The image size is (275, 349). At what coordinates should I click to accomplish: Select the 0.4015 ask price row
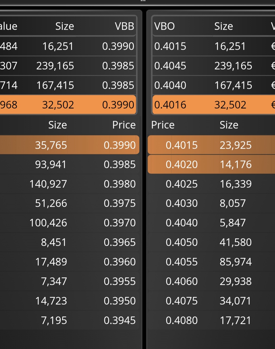click(211, 145)
